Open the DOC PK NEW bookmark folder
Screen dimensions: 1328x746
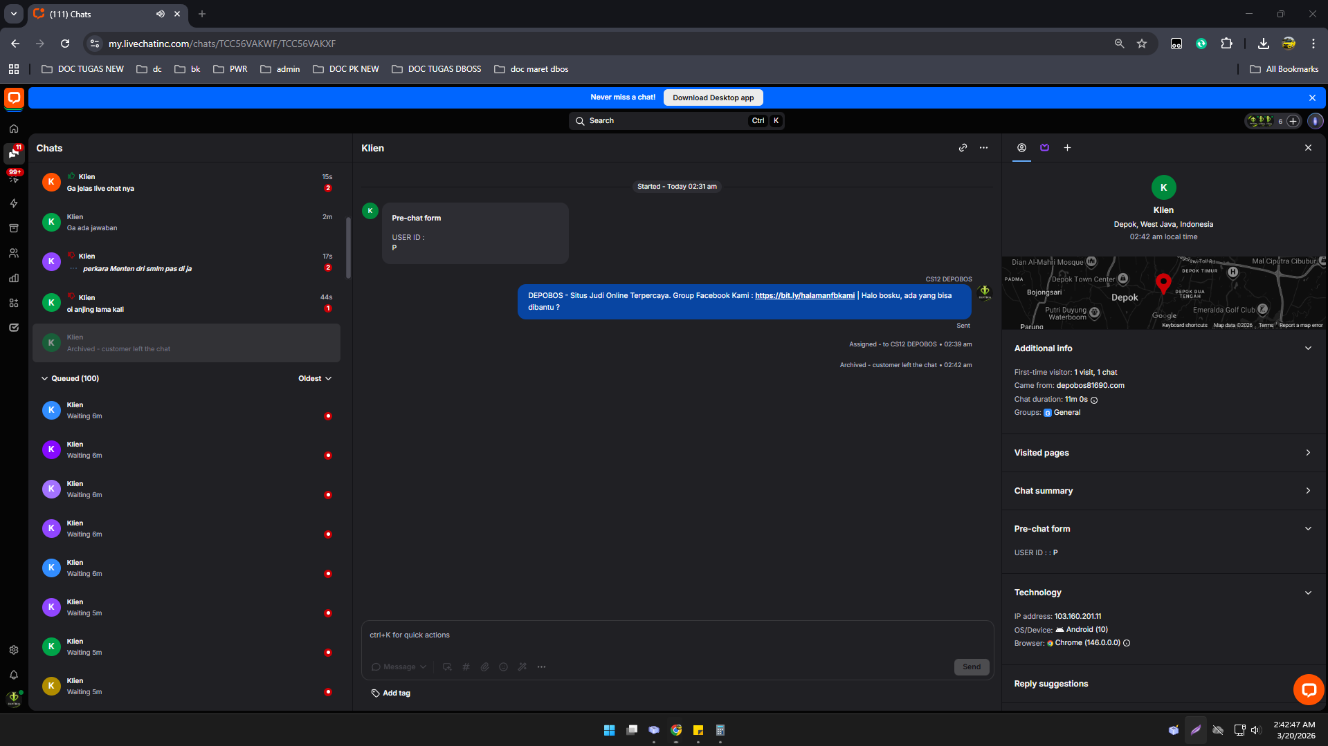(346, 69)
